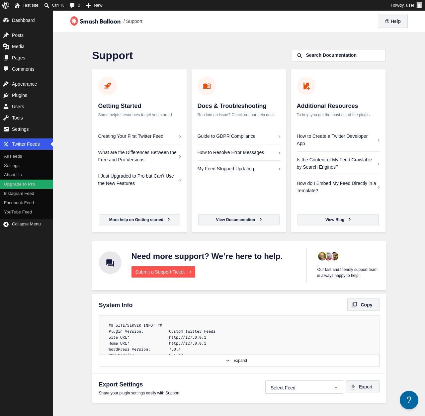
Task: Copy the System Info
Action: [363, 304]
